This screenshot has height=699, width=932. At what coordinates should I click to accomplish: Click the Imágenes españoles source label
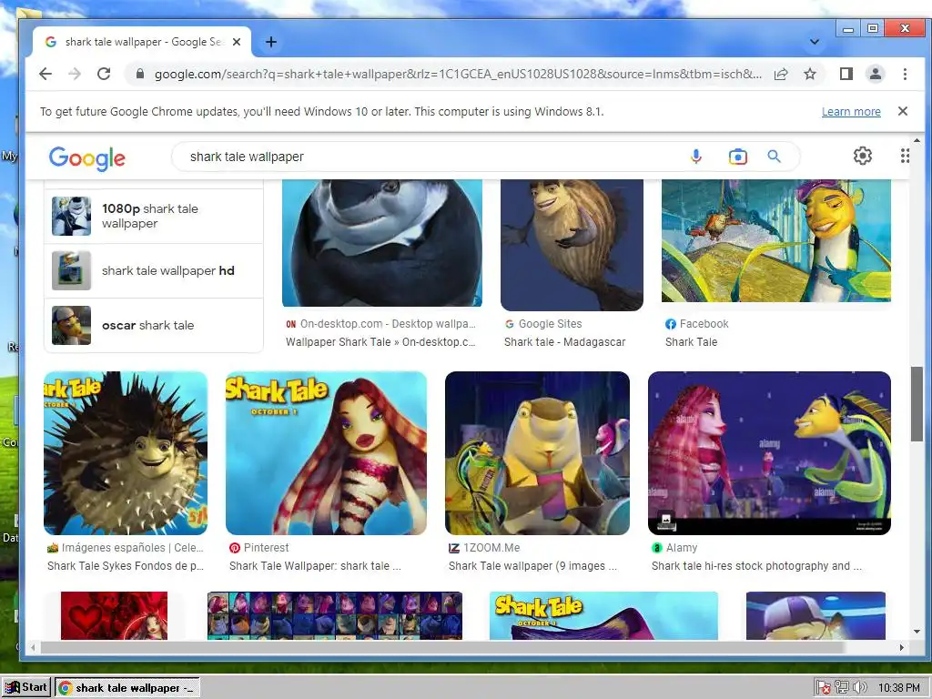click(x=126, y=548)
